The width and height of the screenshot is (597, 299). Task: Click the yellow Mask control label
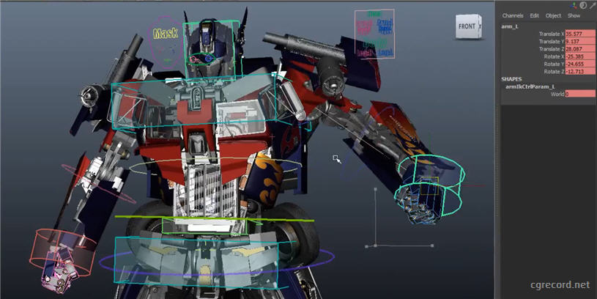[x=166, y=34]
